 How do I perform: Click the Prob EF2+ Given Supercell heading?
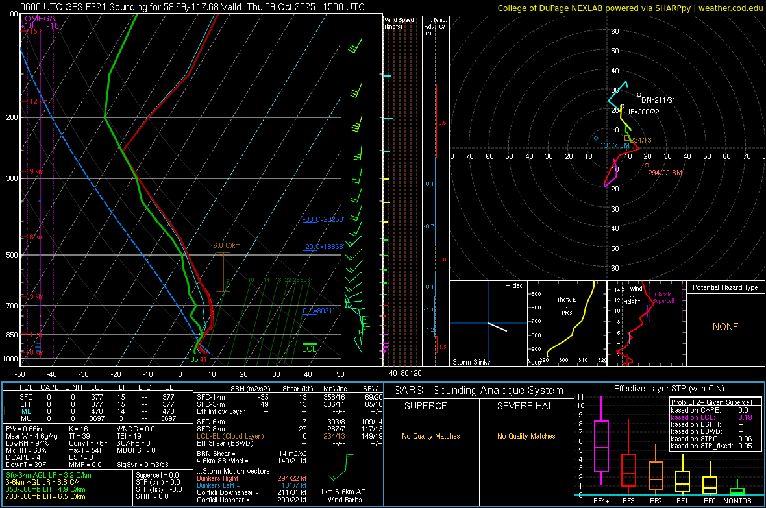(x=711, y=402)
